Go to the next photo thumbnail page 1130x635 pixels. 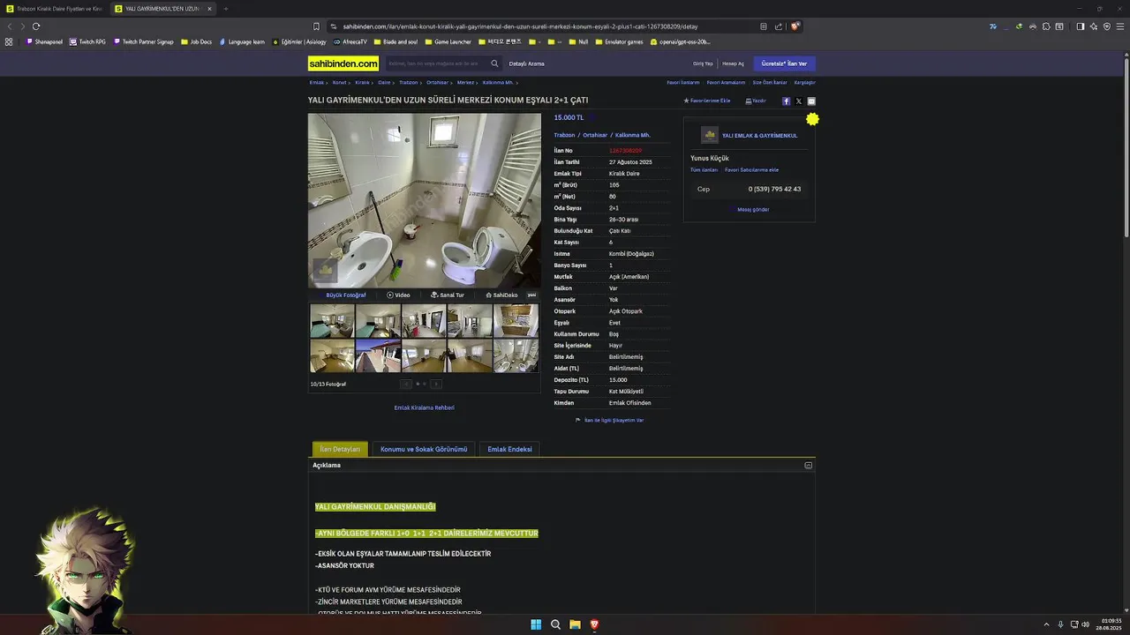point(435,384)
